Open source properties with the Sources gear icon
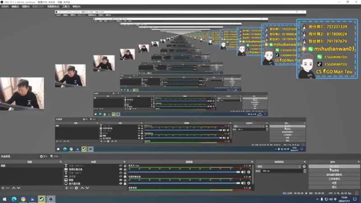Viewport: 361px width, 203px height. (x=76, y=188)
